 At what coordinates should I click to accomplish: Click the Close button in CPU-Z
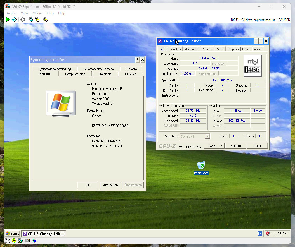[257, 146]
